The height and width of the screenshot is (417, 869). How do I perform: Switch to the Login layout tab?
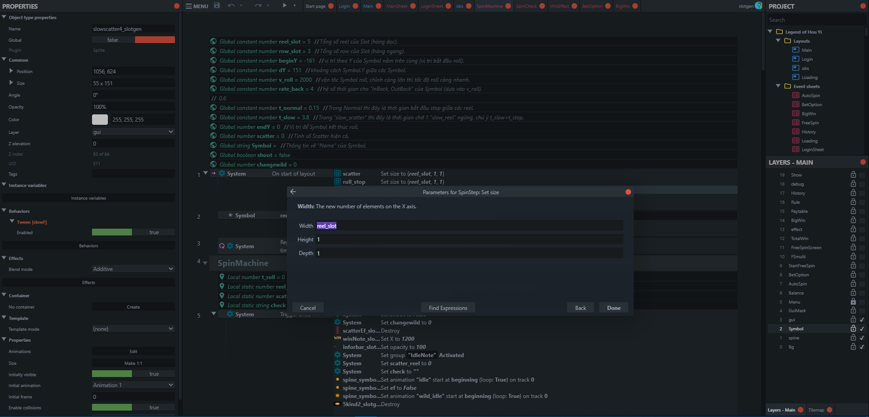point(345,6)
